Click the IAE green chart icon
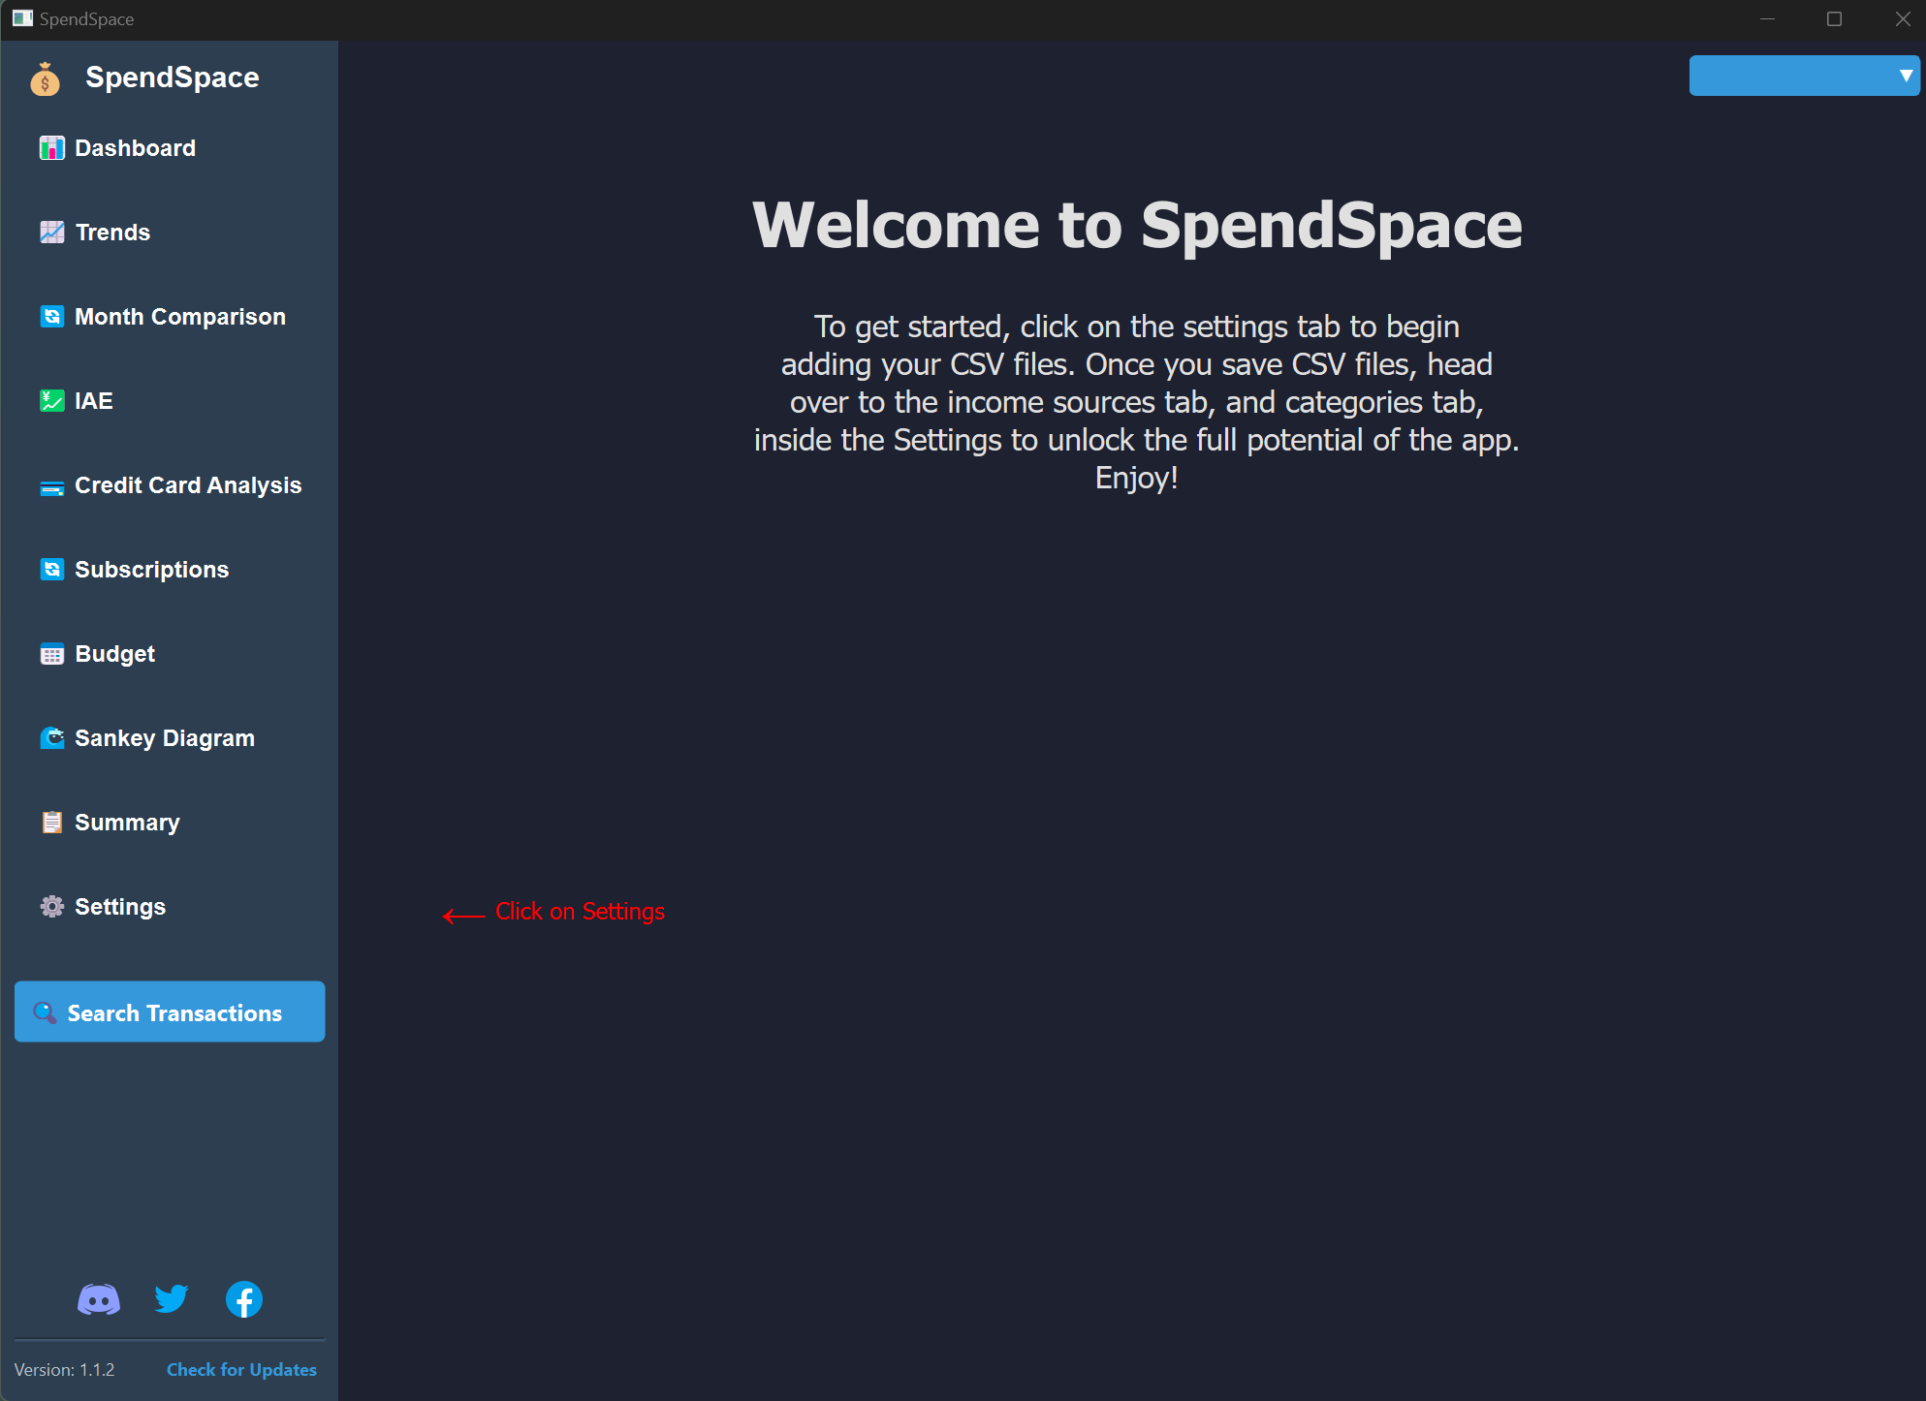Viewport: 1926px width, 1401px height. pyautogui.click(x=51, y=401)
